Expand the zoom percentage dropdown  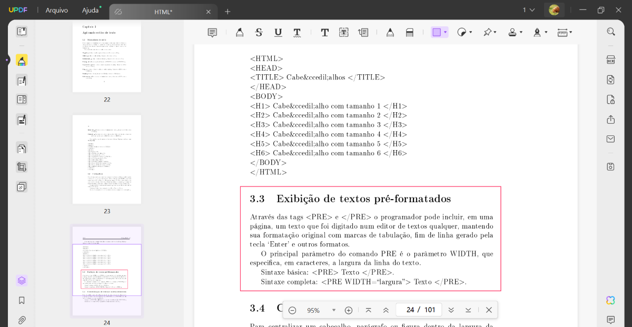[334, 310]
